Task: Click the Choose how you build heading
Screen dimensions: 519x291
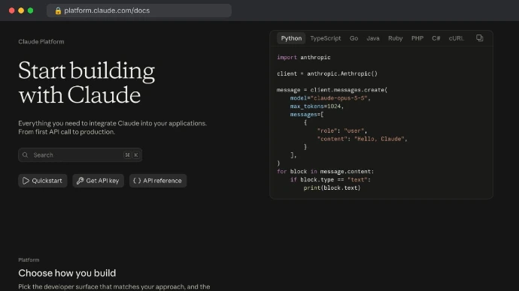Action: tap(67, 273)
